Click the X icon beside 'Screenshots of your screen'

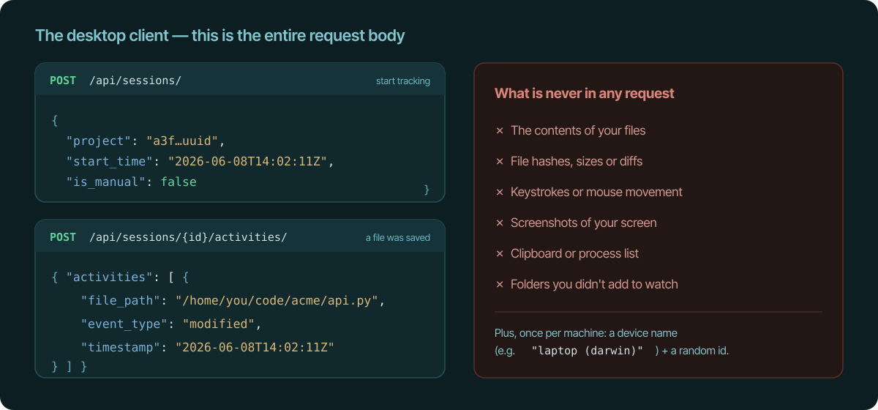click(500, 223)
